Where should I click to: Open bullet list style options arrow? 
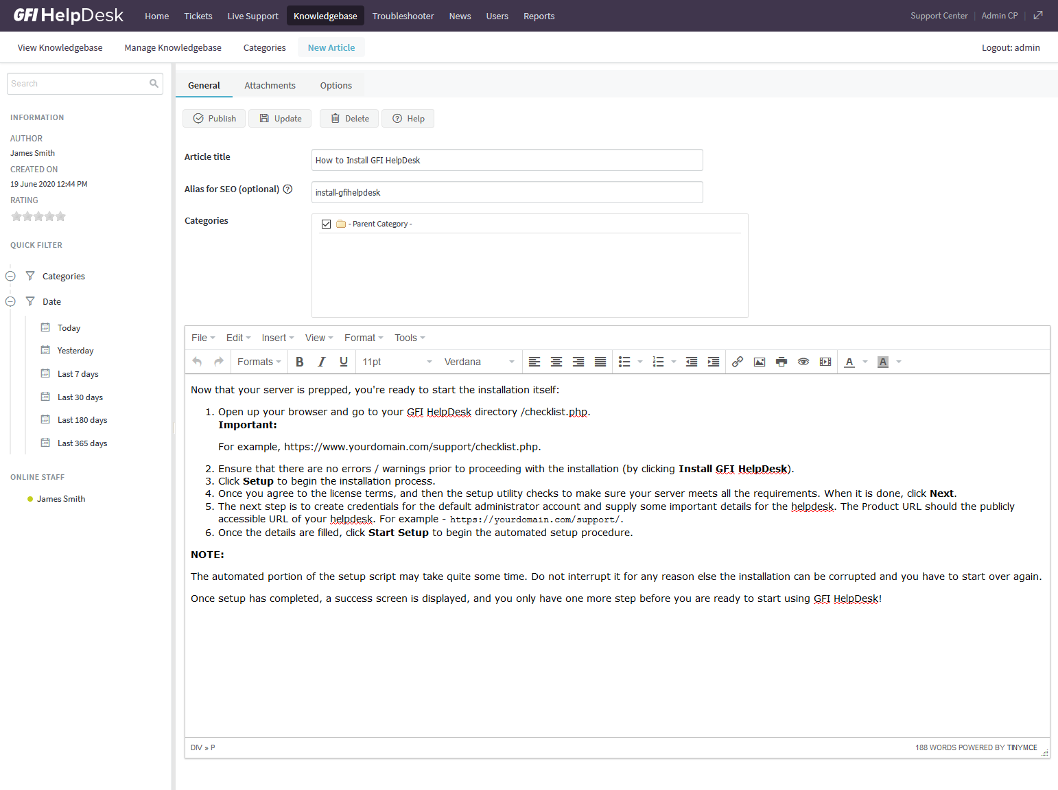[x=640, y=362]
